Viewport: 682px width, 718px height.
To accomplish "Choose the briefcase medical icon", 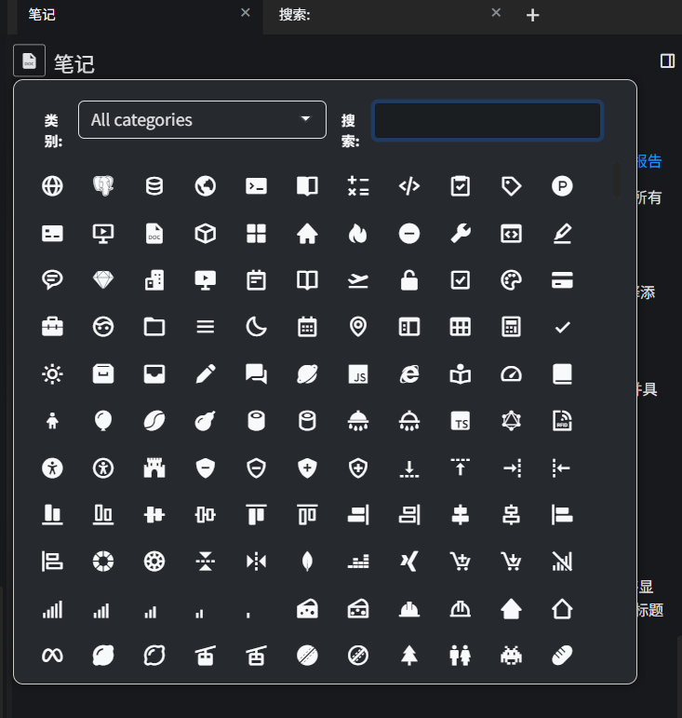I will pos(53,326).
